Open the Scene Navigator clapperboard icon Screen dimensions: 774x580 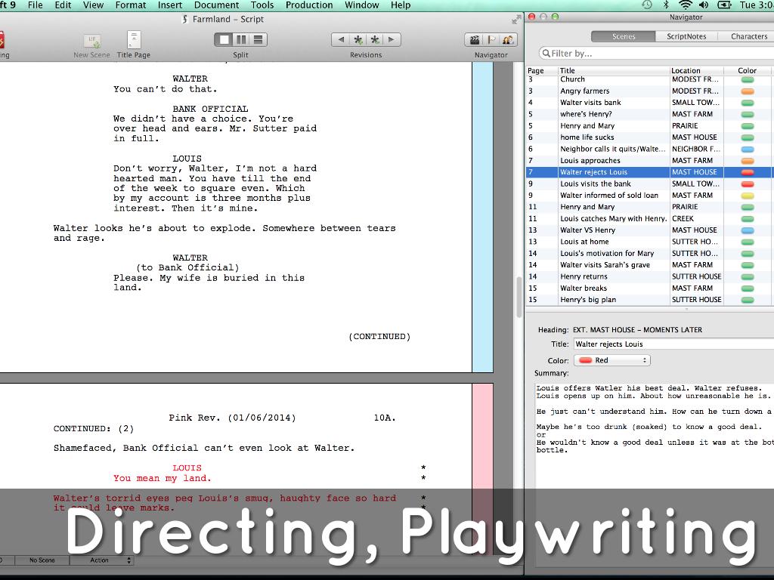click(x=475, y=40)
